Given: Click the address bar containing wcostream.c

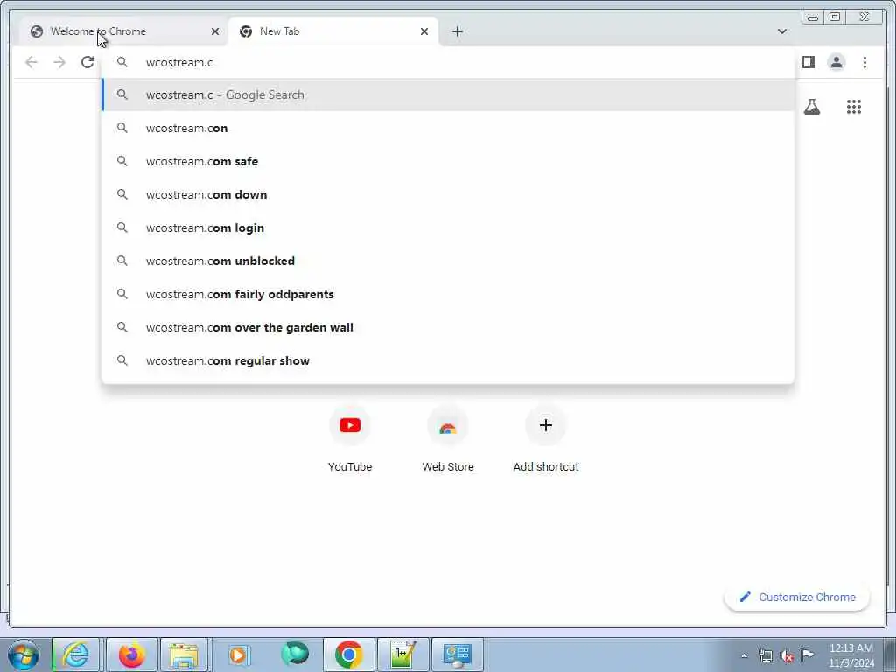Looking at the screenshot, I should pos(447,62).
